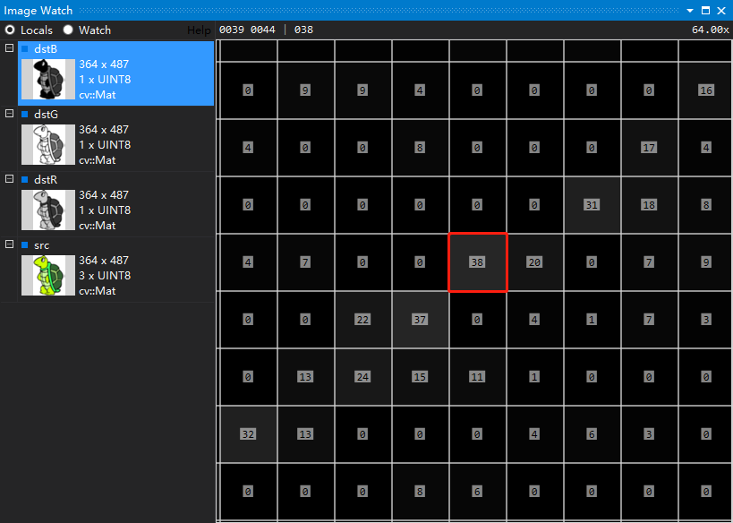The image size is (733, 523).
Task: Click the blue matrix icon beside src
Action: 23,245
